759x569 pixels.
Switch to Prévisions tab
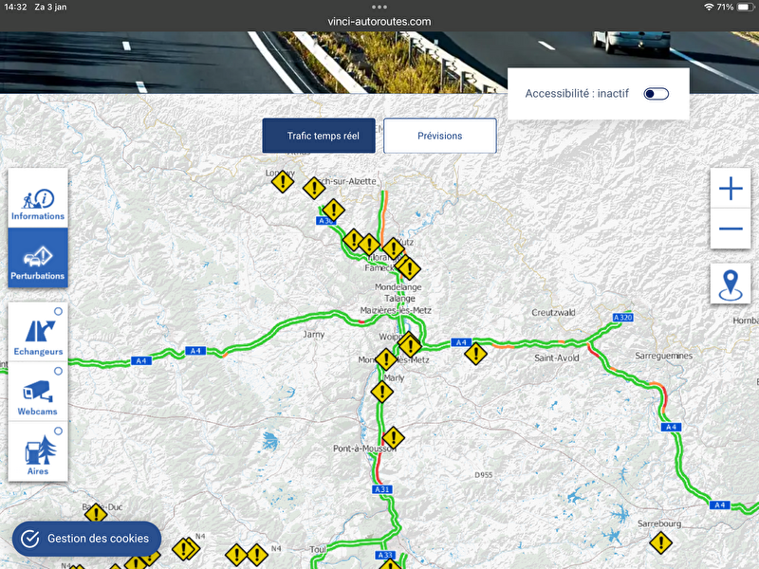[x=439, y=136]
